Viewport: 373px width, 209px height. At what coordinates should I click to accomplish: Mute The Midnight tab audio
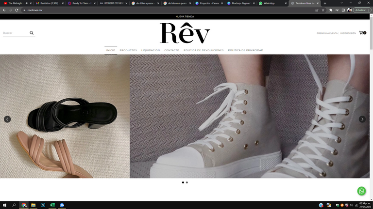pos(26,3)
